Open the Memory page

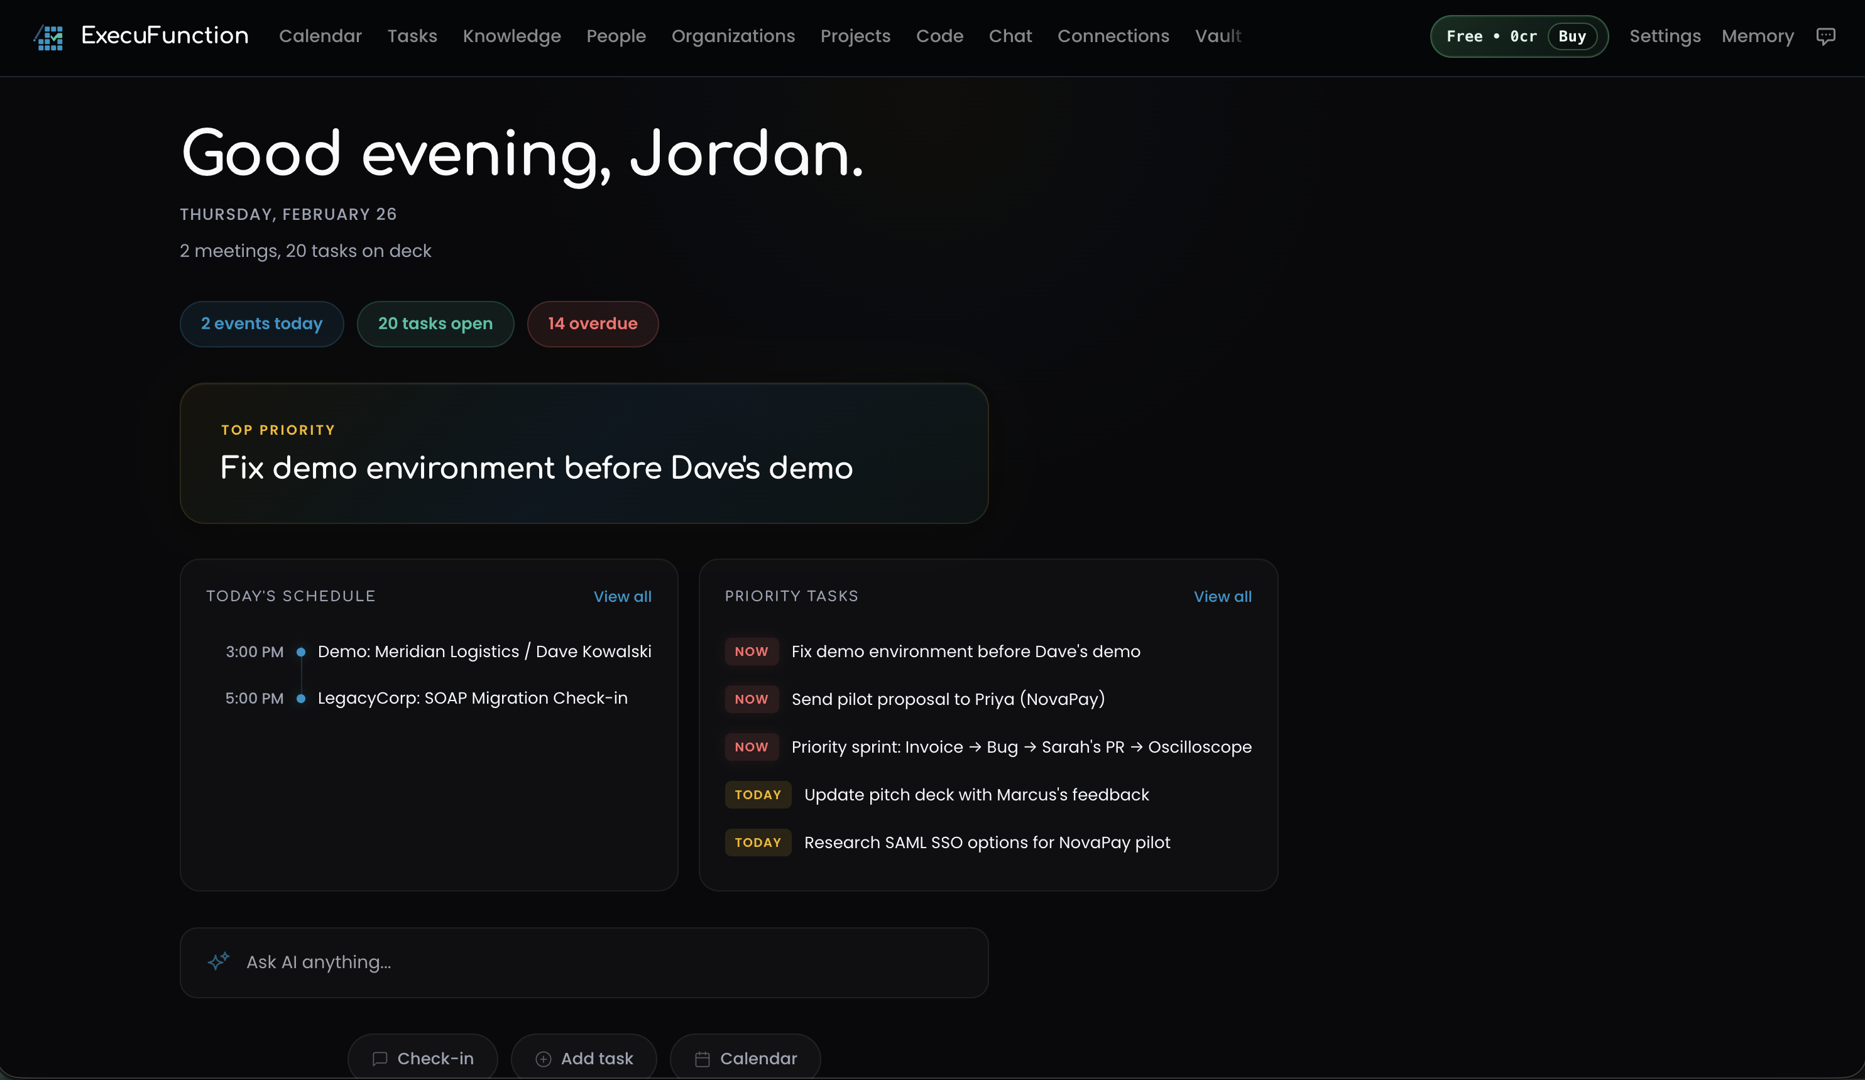[1758, 36]
